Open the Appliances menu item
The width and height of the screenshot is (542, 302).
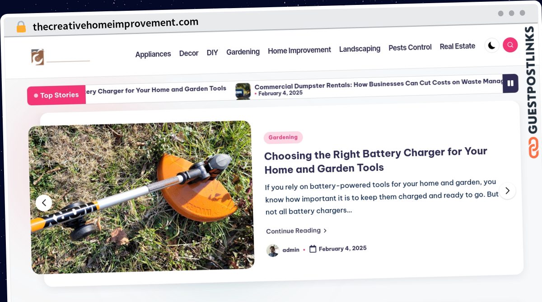[x=153, y=54]
